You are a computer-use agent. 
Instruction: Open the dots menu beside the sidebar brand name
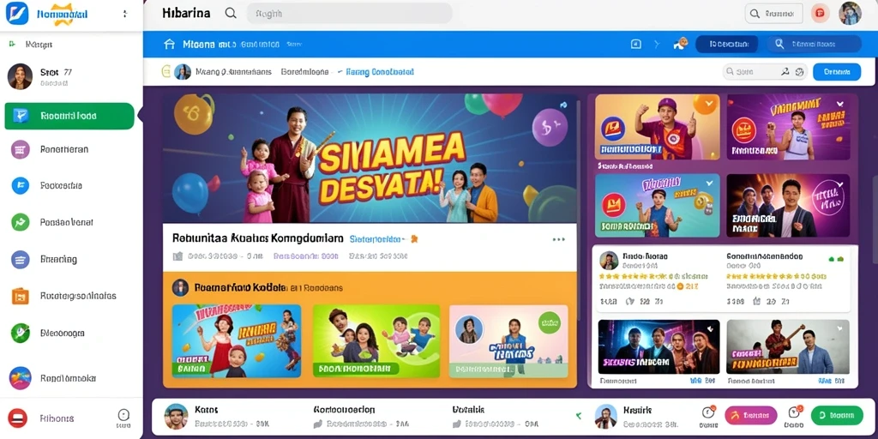pyautogui.click(x=124, y=14)
